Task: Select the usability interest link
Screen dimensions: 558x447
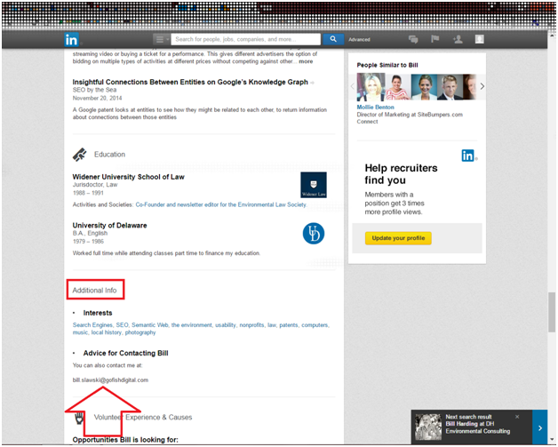Action: click(226, 325)
